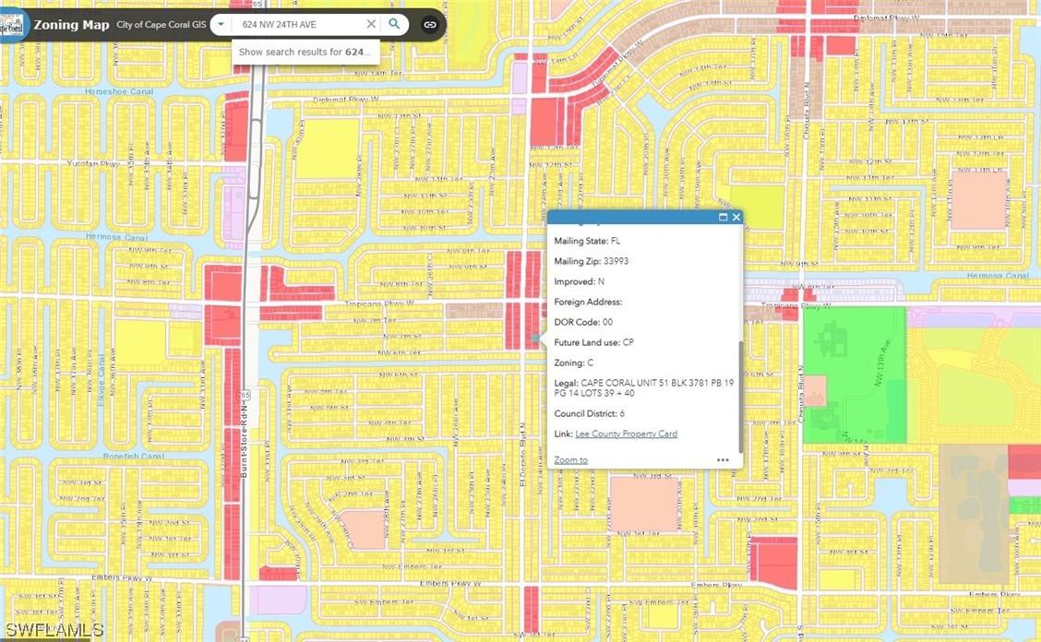Screen dimensions: 1041x642
Task: Click 'Future Land use: CP' text
Action: 594,342
